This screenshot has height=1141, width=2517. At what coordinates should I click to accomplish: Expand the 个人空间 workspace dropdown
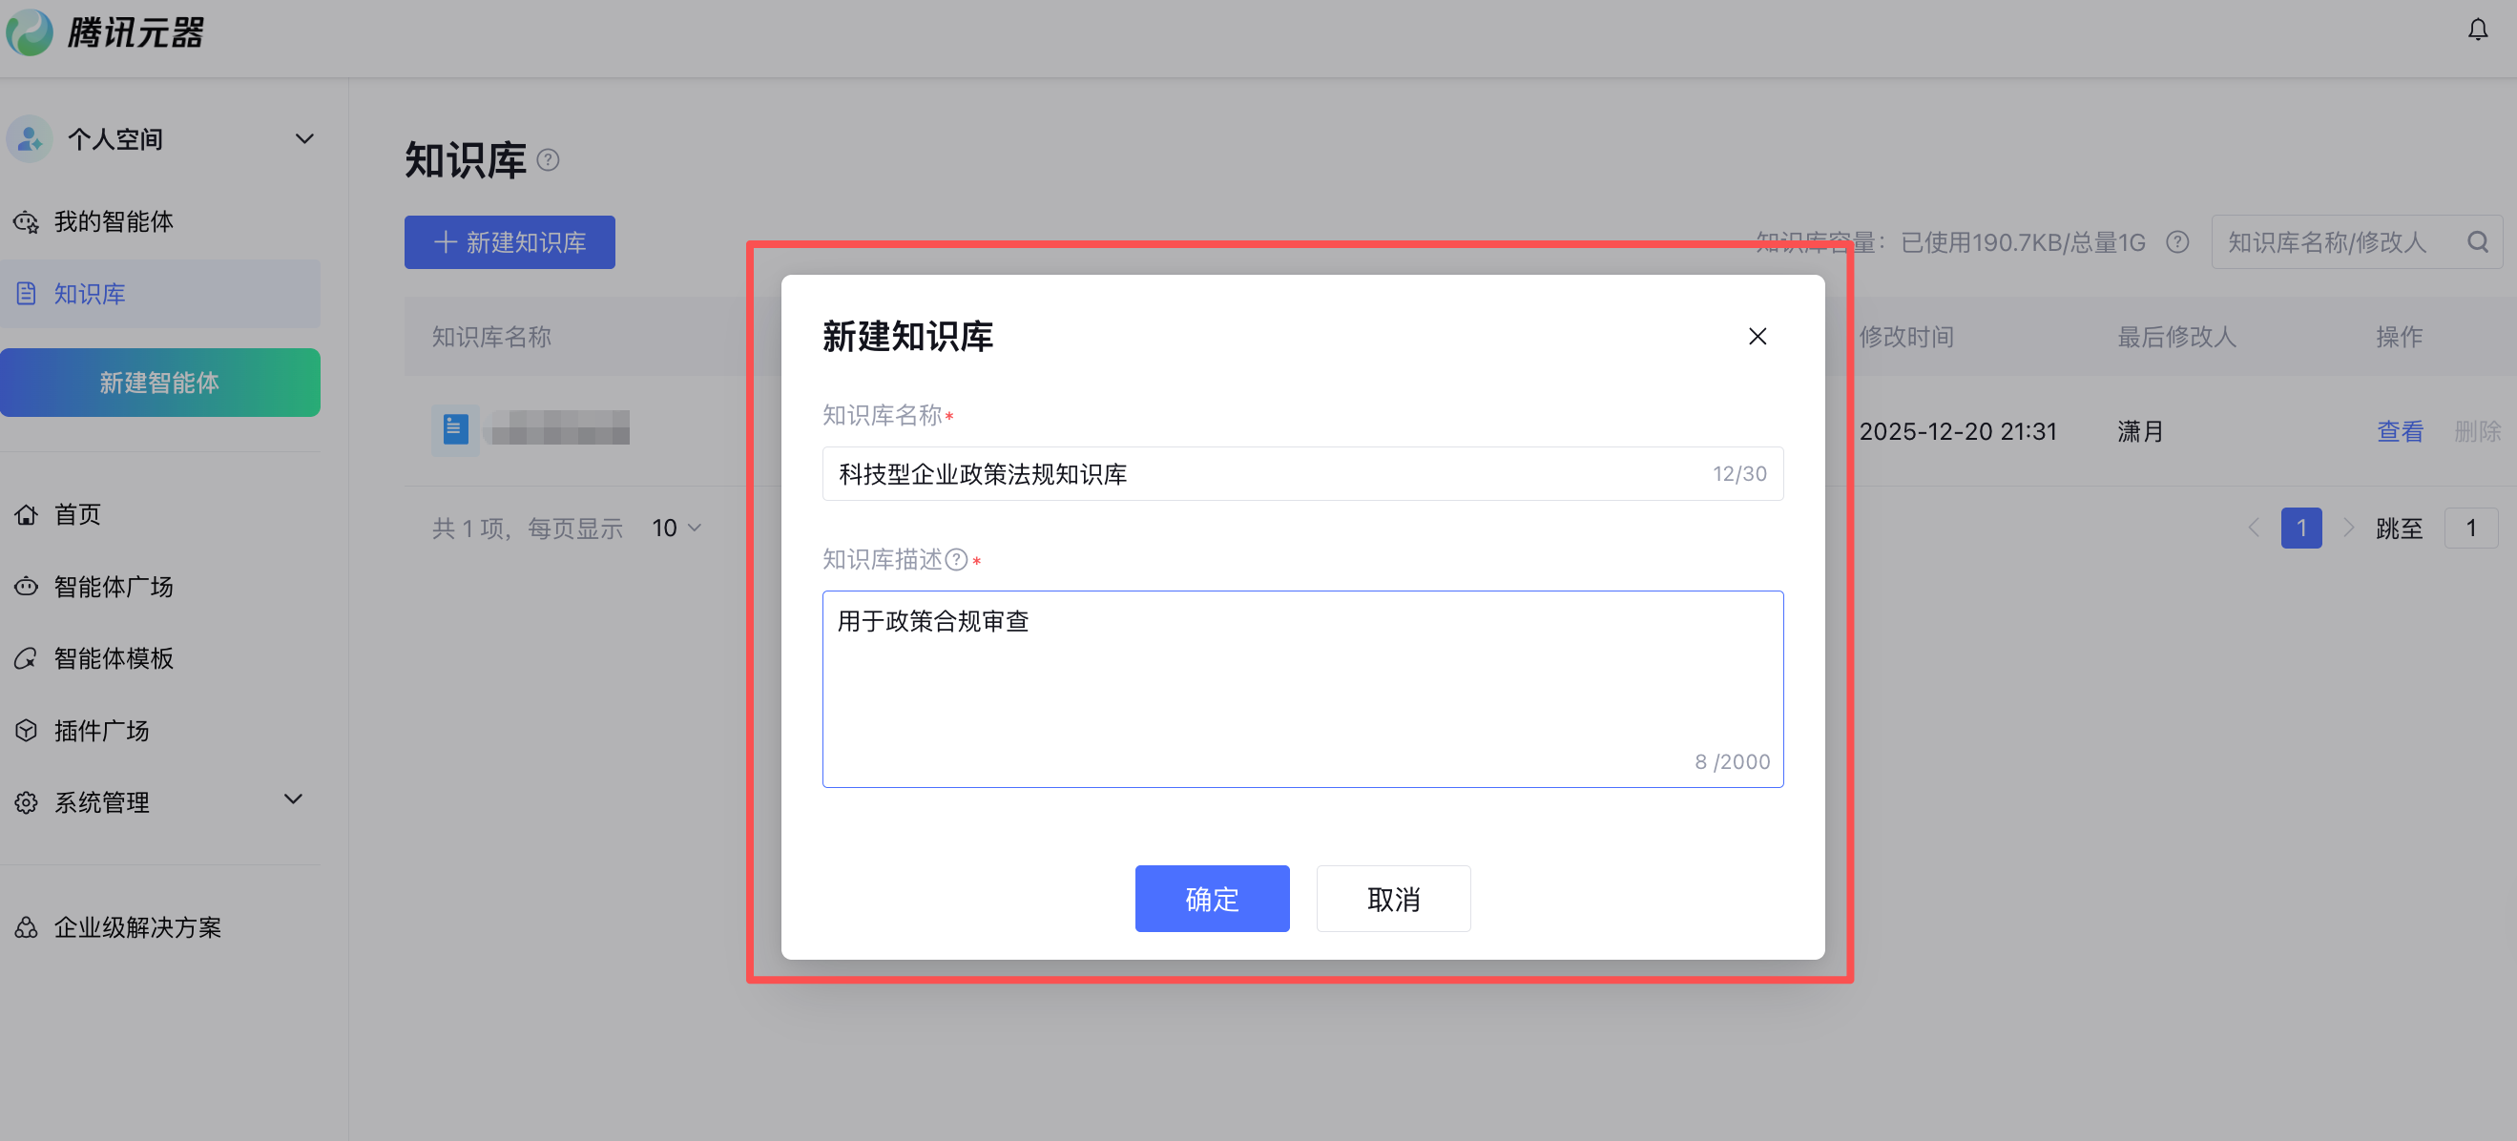pos(303,138)
